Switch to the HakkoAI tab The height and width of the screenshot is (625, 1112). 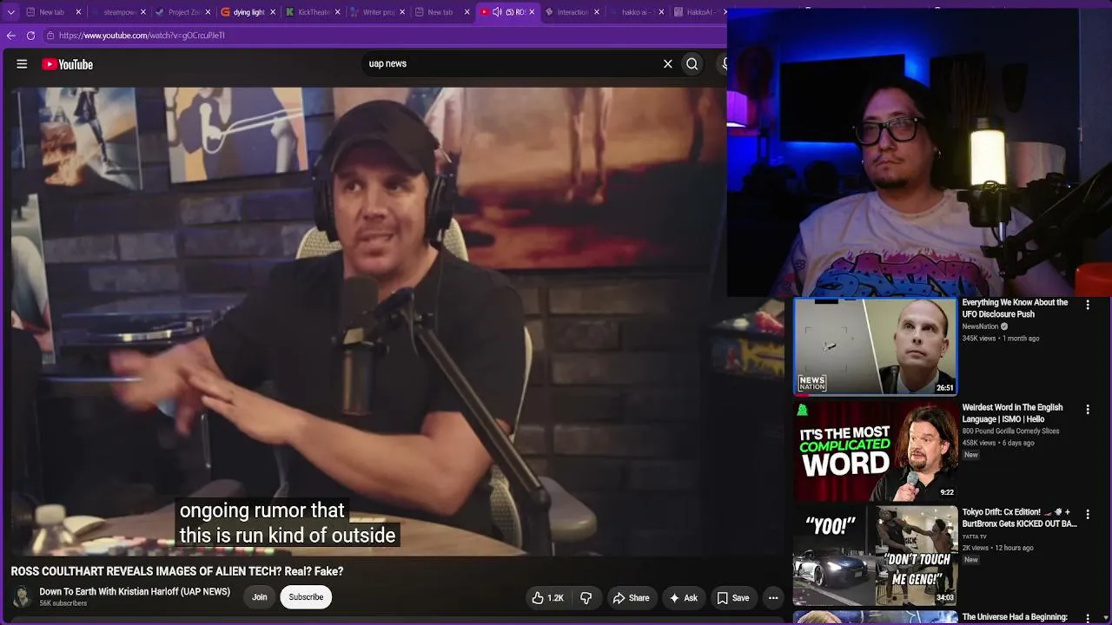point(698,12)
